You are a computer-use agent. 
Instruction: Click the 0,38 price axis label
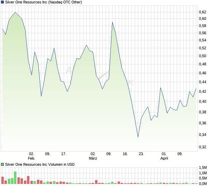point(202,112)
